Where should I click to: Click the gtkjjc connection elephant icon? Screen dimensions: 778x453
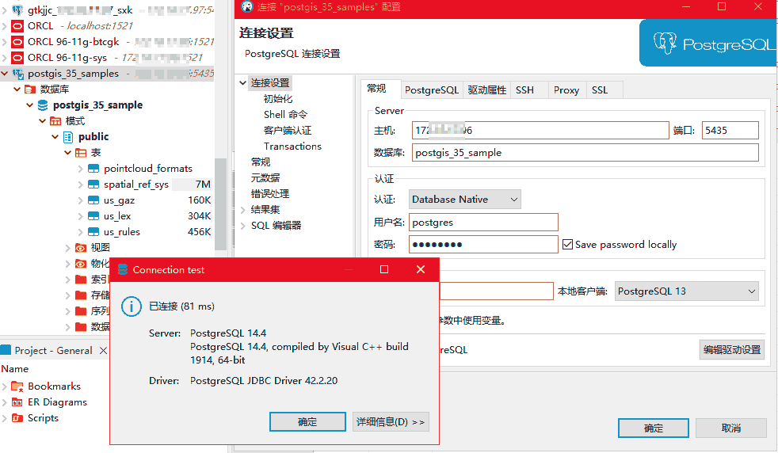(17, 10)
